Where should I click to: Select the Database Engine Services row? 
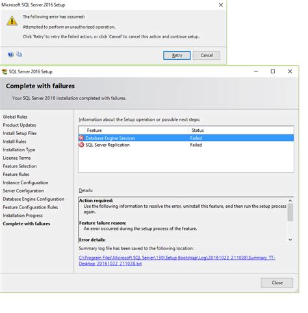coord(186,138)
